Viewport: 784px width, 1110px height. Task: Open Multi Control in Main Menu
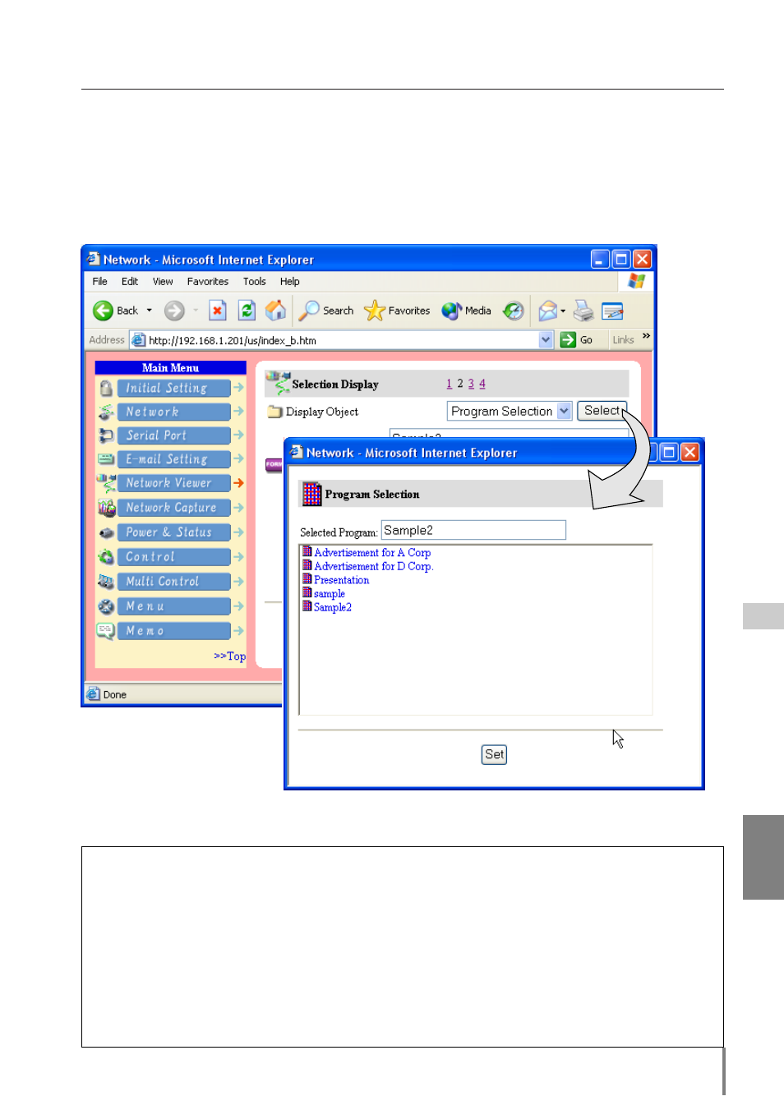coord(173,582)
